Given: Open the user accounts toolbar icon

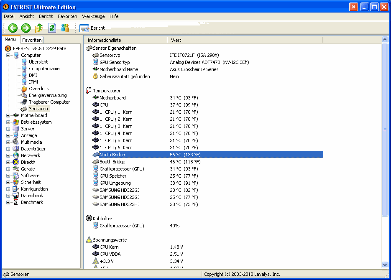Looking at the screenshot, I should [x=65, y=28].
